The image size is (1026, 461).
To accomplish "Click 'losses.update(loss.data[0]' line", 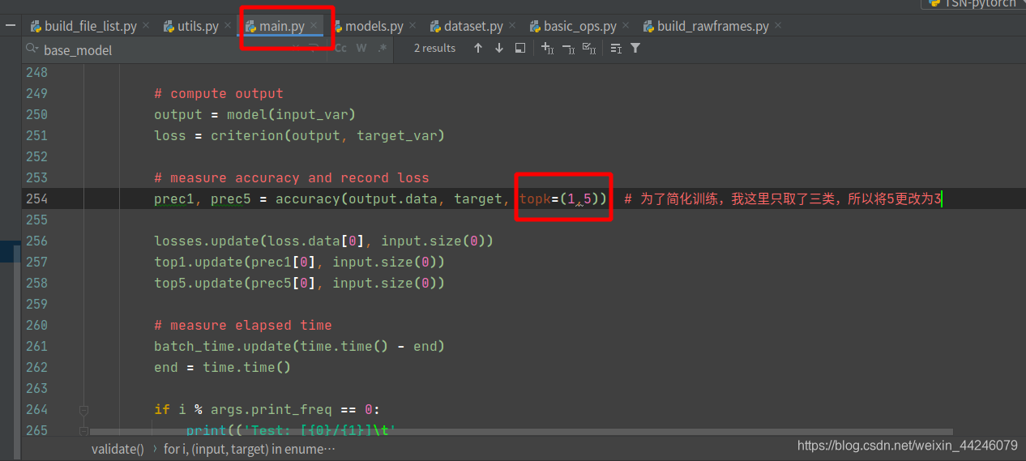I will [324, 241].
